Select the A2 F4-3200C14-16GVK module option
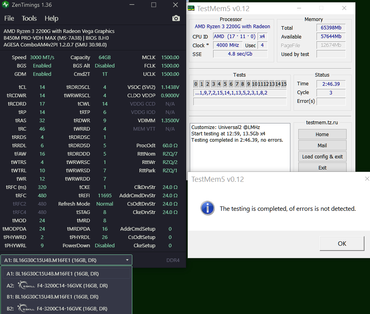The width and height of the screenshot is (370, 314). coord(66,285)
